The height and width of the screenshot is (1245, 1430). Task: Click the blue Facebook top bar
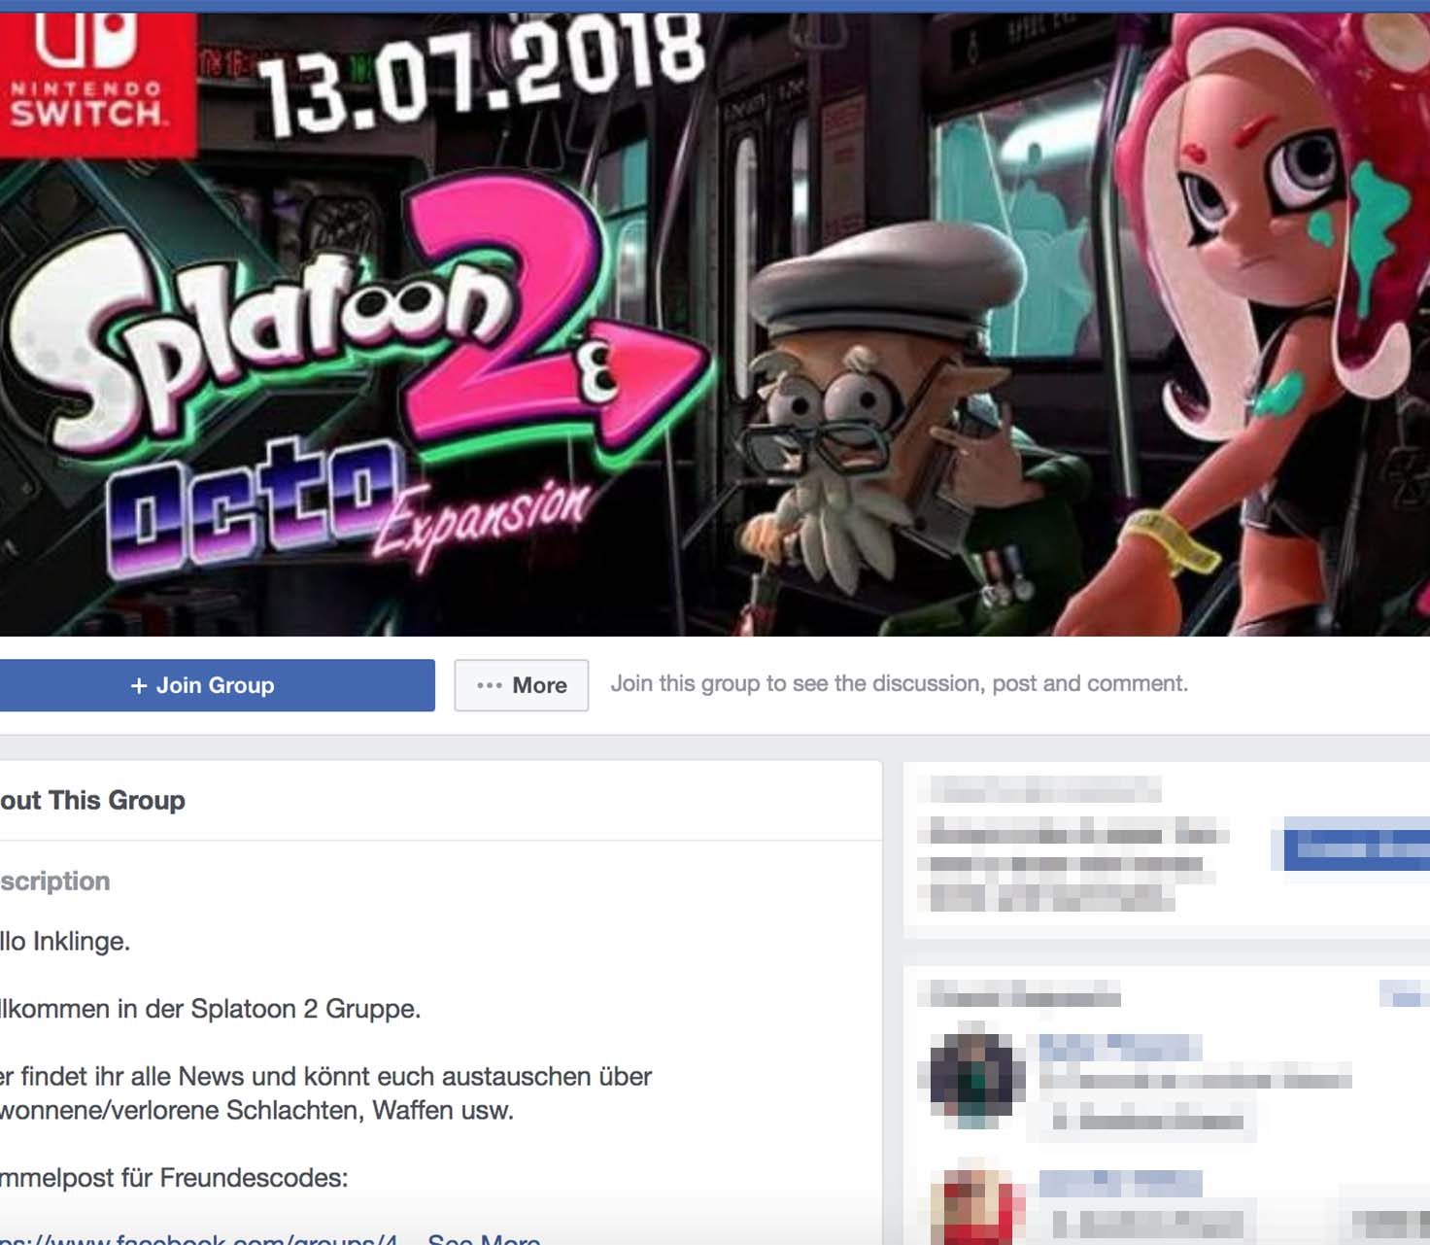pyautogui.click(x=715, y=6)
